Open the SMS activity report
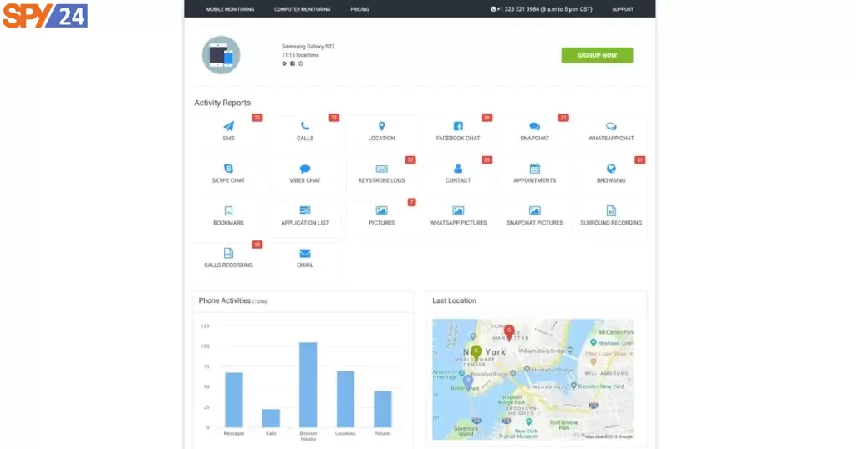Viewport: 856px width, 449px height. (x=229, y=131)
